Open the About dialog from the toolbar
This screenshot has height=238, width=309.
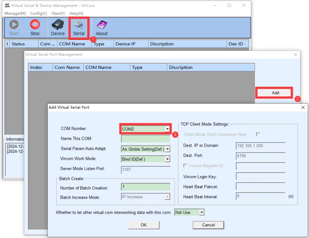pos(101,27)
